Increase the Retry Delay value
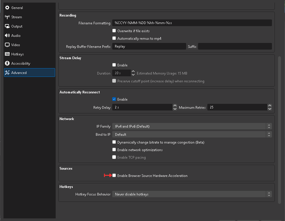This screenshot has height=221, width=285. tap(175, 106)
